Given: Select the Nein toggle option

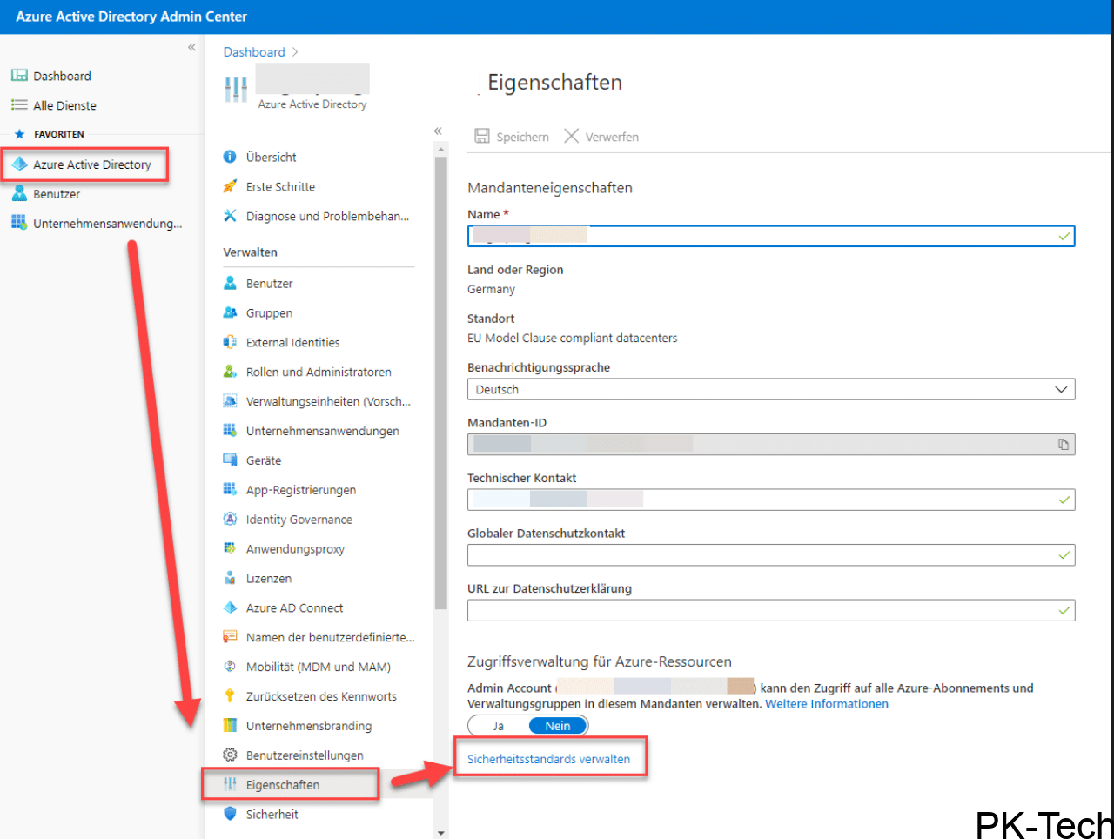Looking at the screenshot, I should 558,726.
